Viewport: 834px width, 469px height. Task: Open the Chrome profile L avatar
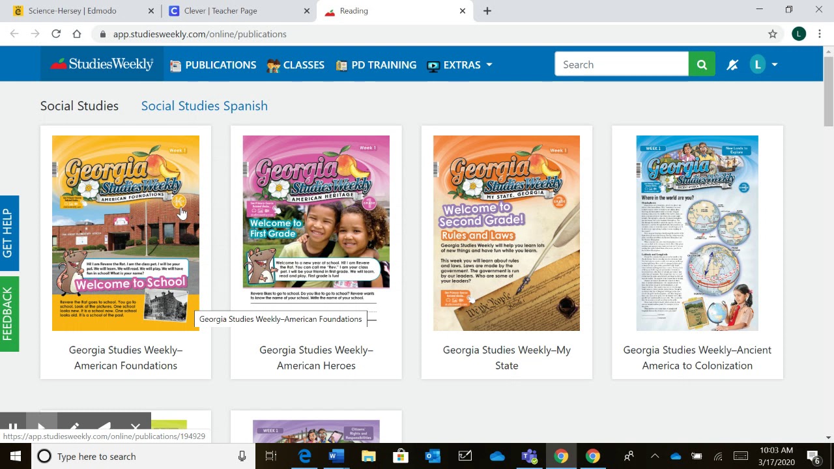(799, 34)
